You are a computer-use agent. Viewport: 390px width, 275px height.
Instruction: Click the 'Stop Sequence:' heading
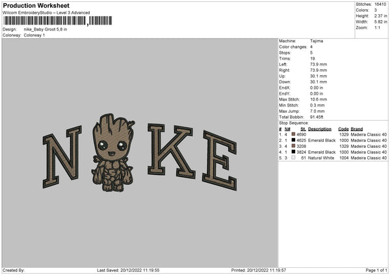tap(294, 123)
